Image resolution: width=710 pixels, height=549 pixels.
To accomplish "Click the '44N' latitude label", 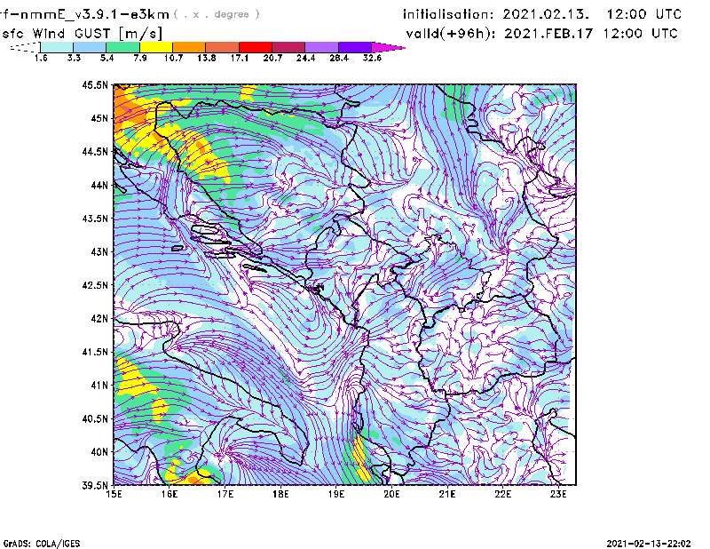I will [x=99, y=185].
